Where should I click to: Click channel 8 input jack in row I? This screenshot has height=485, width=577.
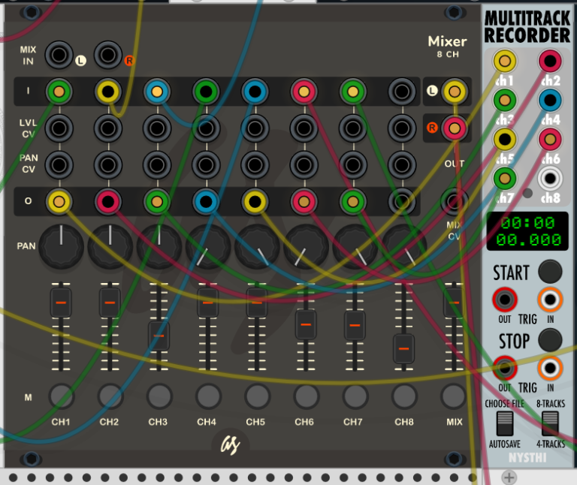point(402,91)
